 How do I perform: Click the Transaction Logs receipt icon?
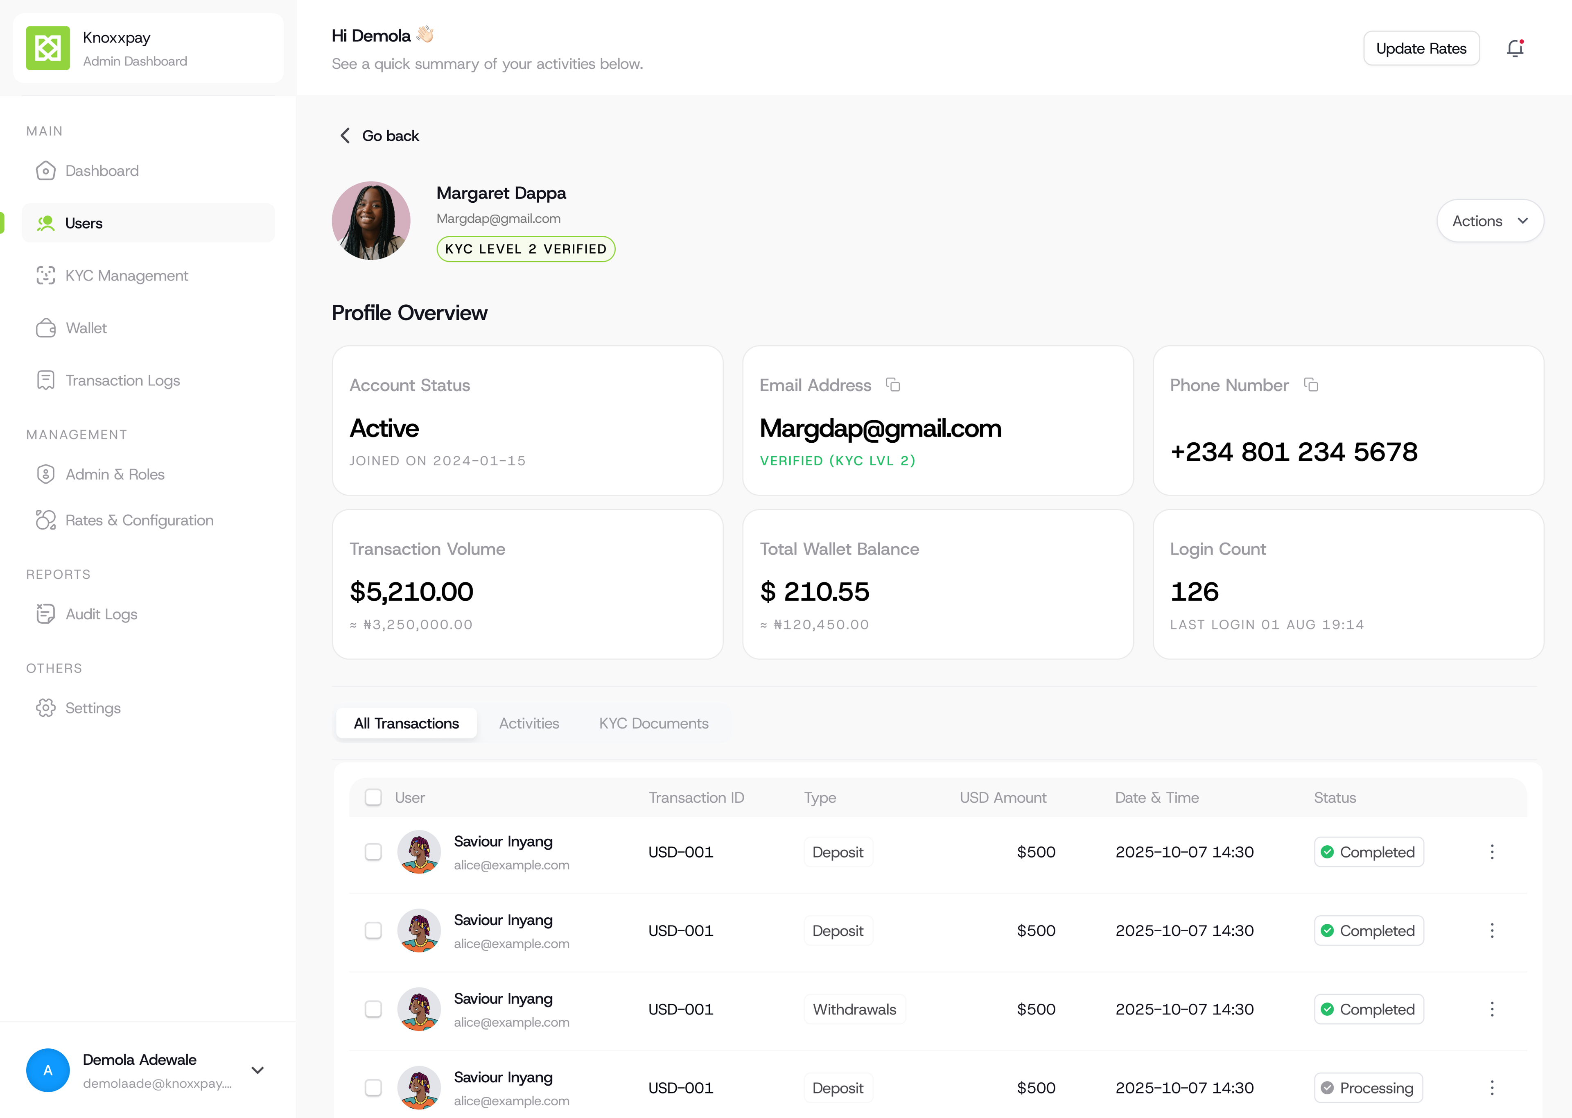pyautogui.click(x=45, y=380)
